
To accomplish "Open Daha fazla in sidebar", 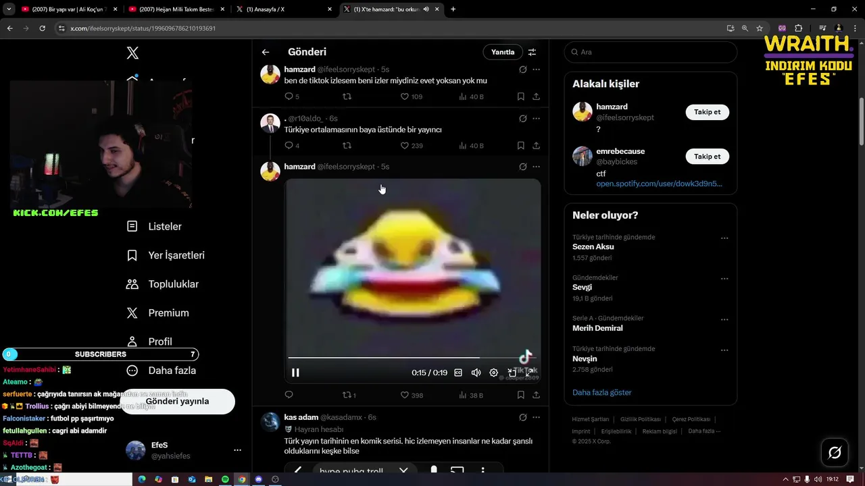I will (x=162, y=370).
